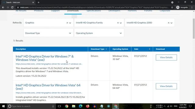Viewport: 195px width, 109px height.
Task: Expand the Intel HD Graphics Family dropdown arrow
Action: tap(121, 23)
